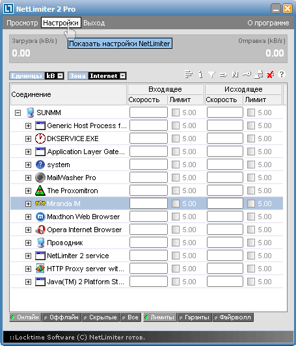Viewport: 296px width, 346px height.
Task: Open the Настройки menu
Action: 61,23
